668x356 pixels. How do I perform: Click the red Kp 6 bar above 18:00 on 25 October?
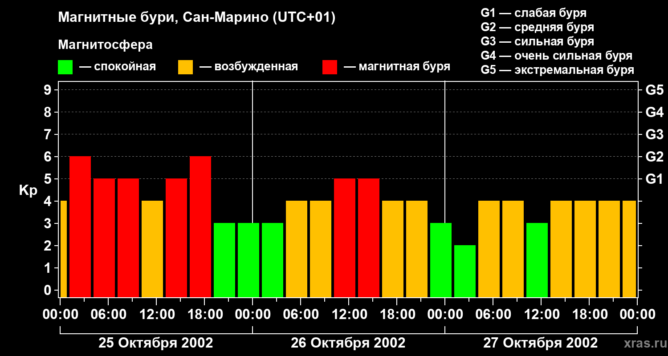(x=200, y=227)
